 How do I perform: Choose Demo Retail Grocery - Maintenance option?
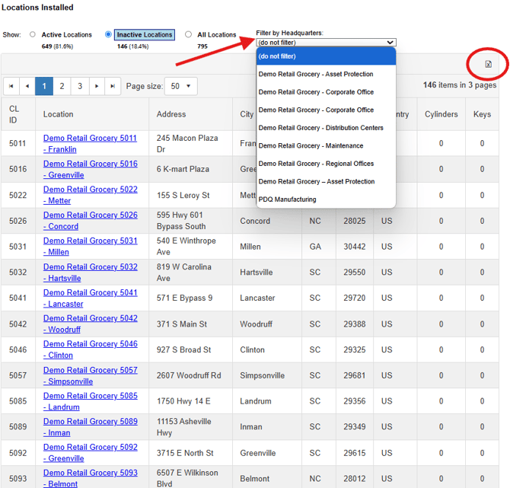pyautogui.click(x=311, y=145)
